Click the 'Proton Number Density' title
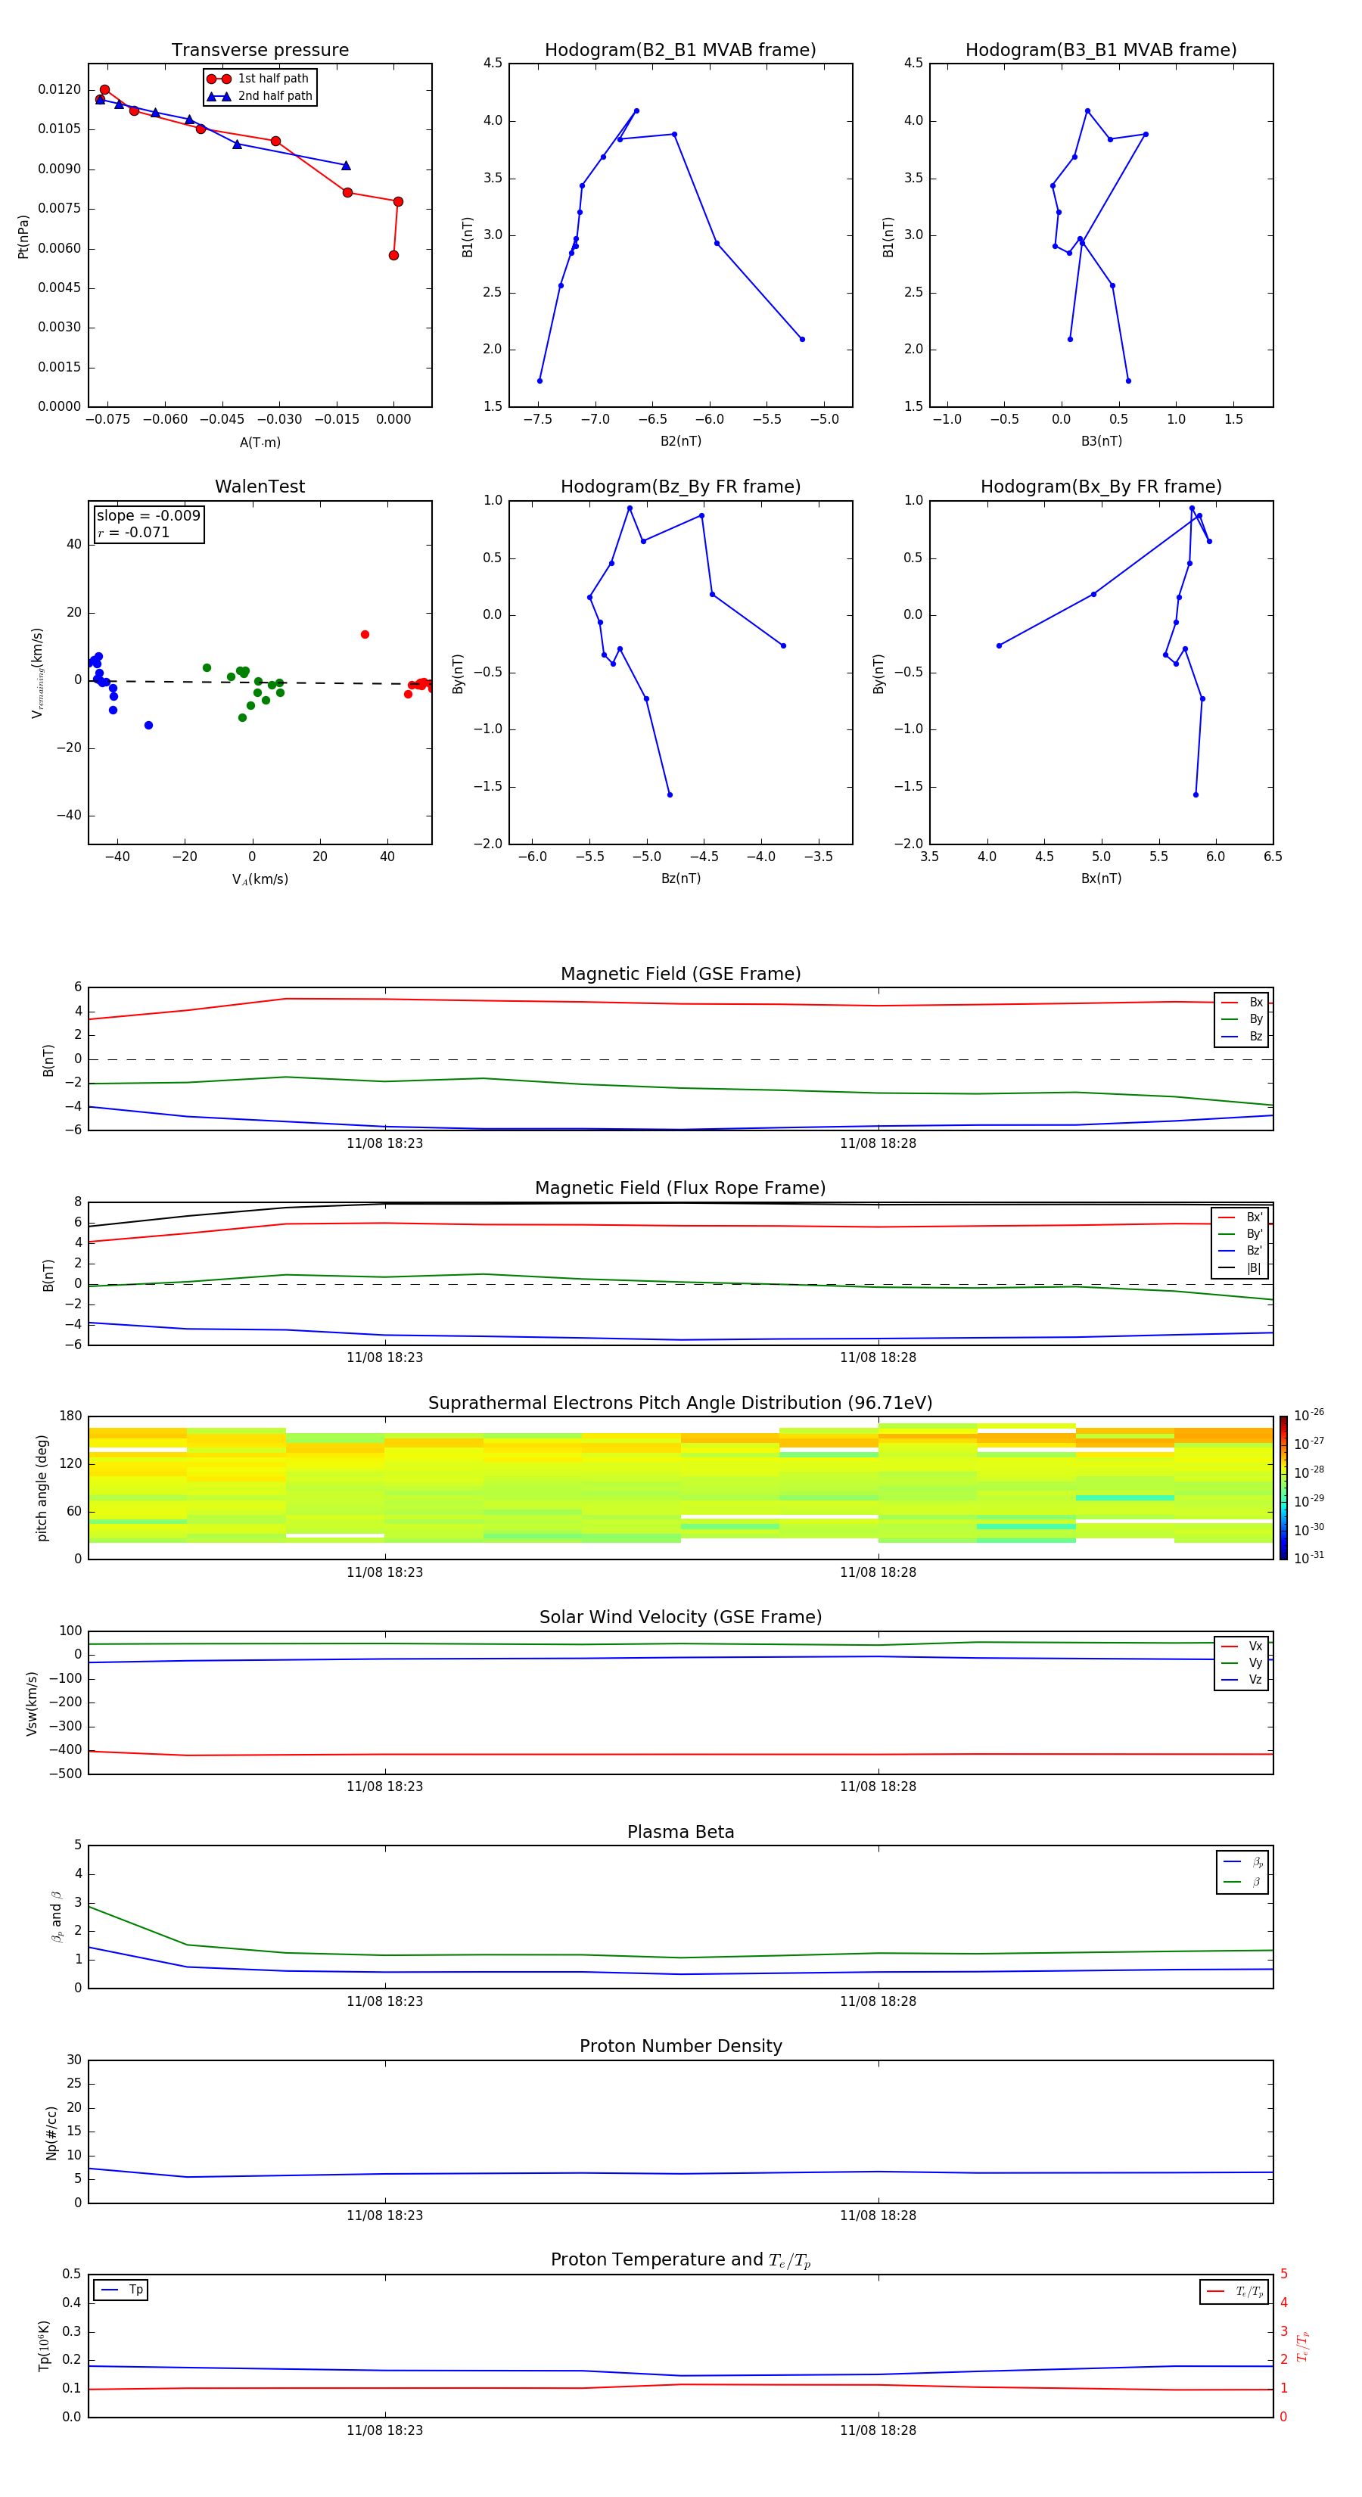Viewport: 1362px width, 2497px height. pos(680,2046)
